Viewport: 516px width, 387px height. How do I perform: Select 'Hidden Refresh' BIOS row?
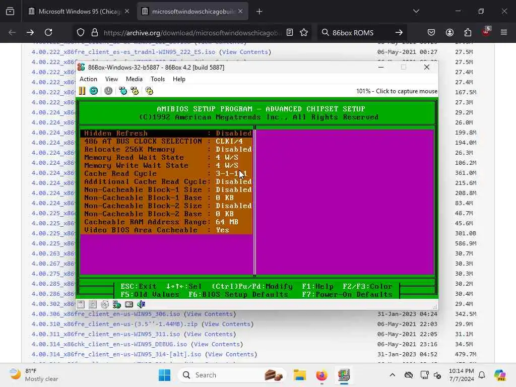click(166, 133)
